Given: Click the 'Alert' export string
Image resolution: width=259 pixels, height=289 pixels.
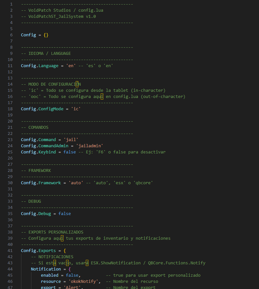Looking at the screenshot, I should click(72, 287).
